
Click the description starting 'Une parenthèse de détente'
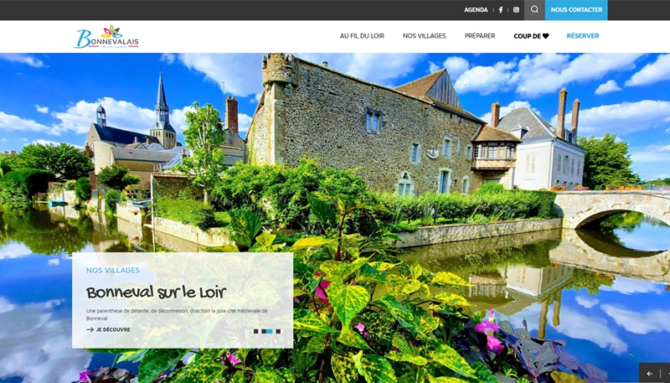point(177,314)
